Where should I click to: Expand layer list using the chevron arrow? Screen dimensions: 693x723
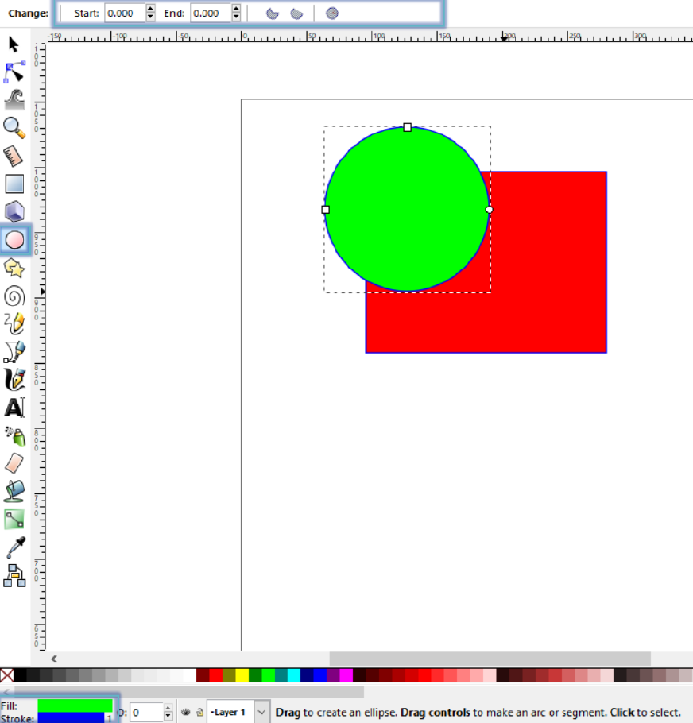pos(261,713)
